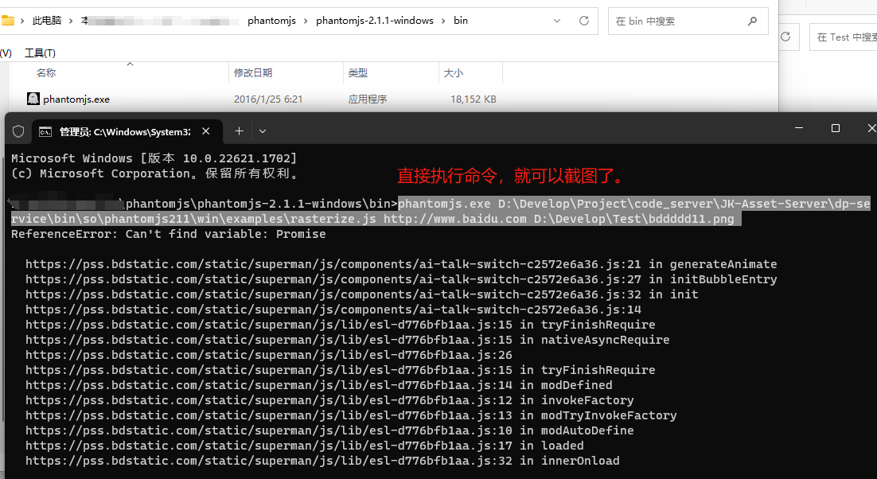Click the stack line ending 'in init'
877x479 pixels.
[362, 294]
